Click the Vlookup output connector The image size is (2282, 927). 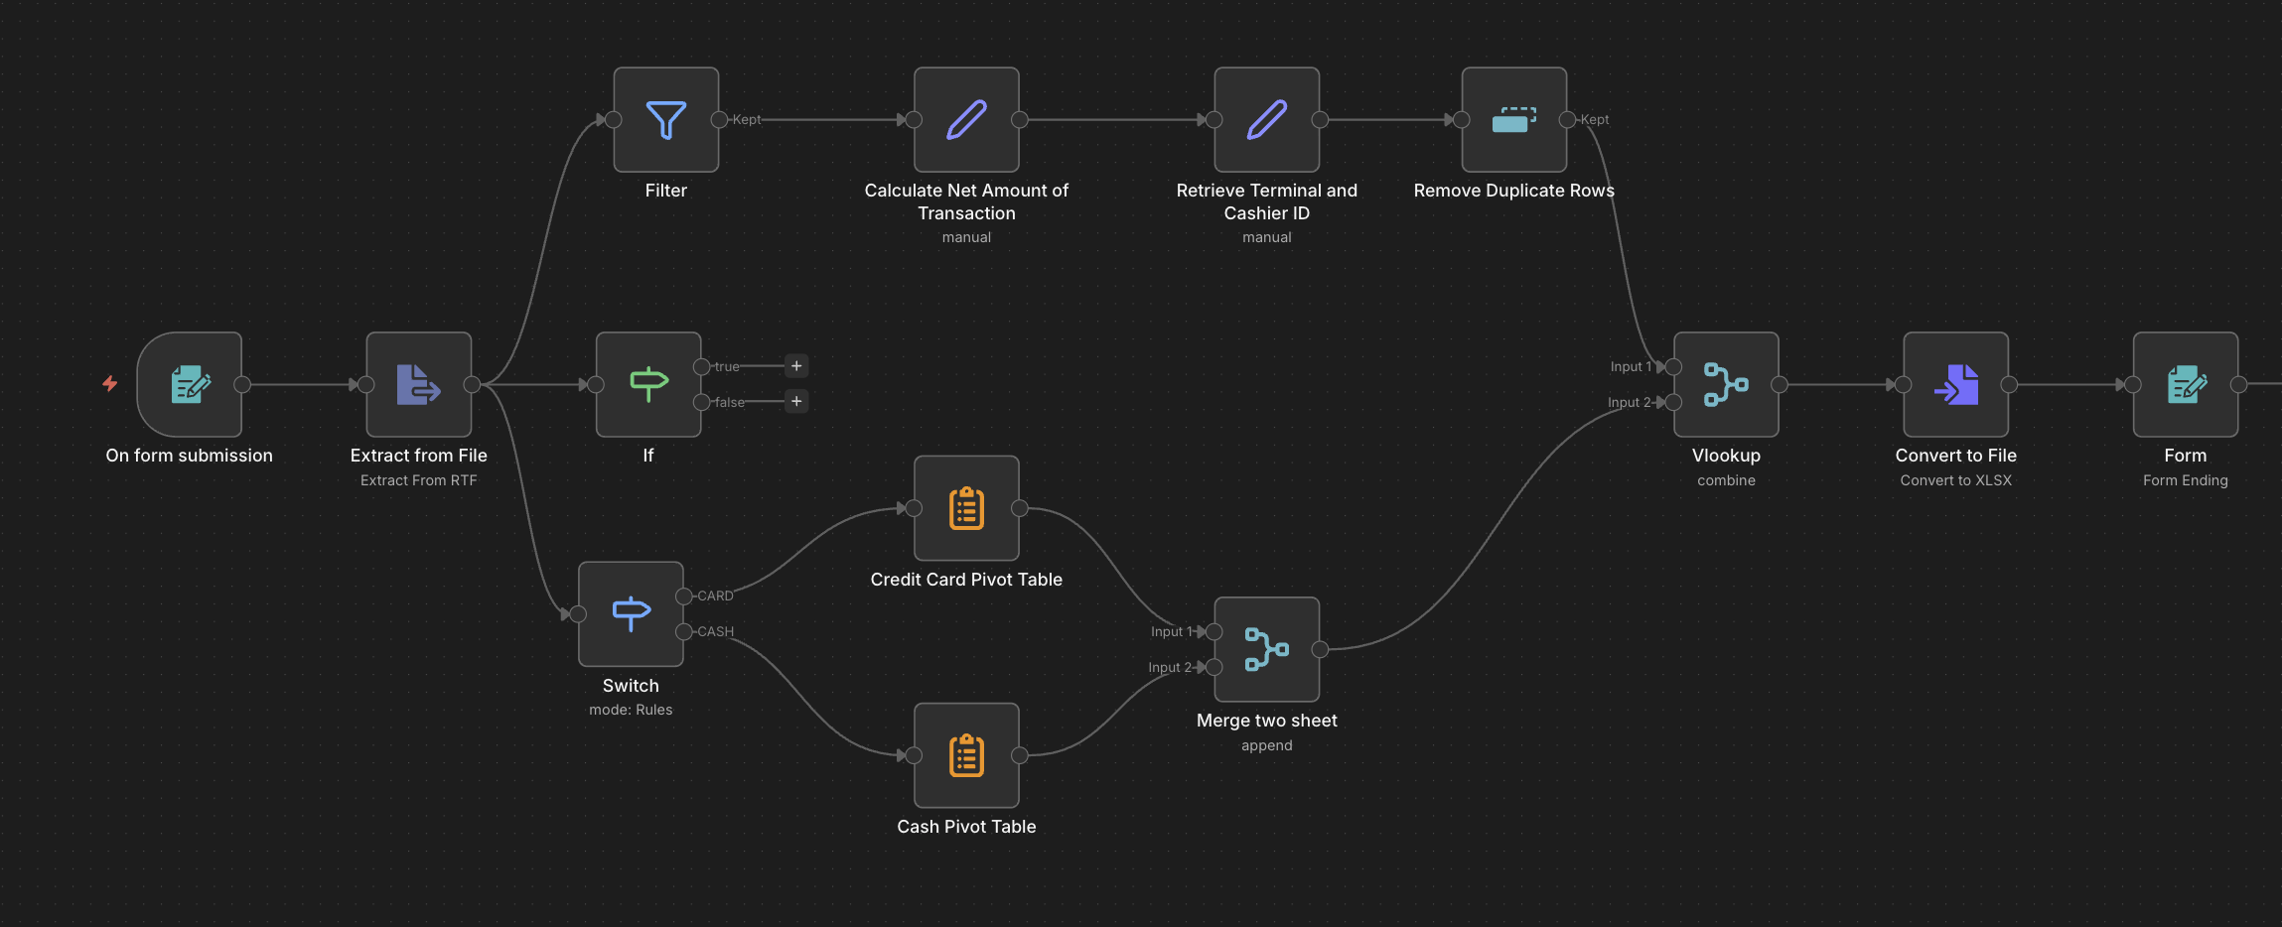pos(1780,384)
